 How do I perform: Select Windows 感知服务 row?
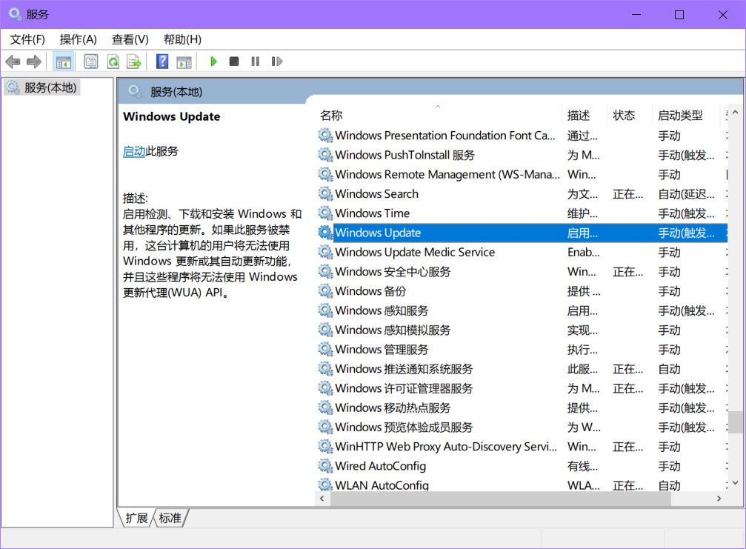pos(522,310)
